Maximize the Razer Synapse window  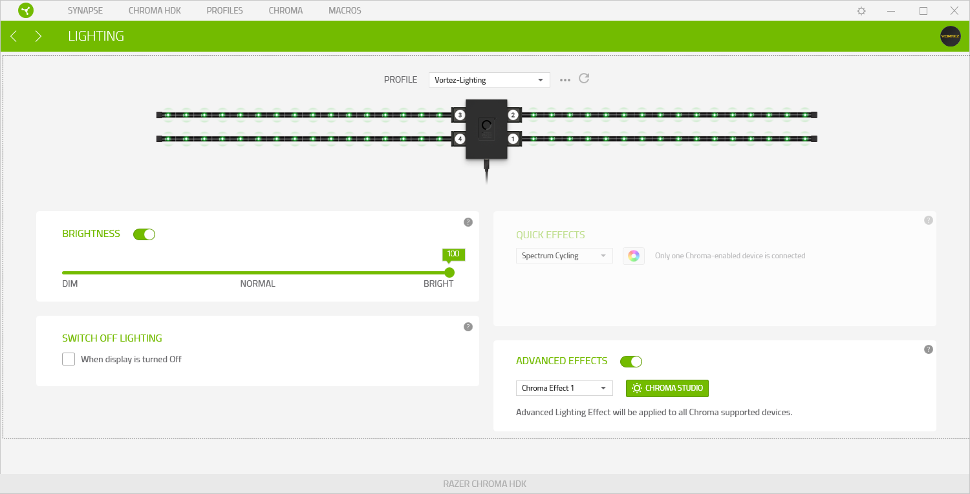pos(923,11)
